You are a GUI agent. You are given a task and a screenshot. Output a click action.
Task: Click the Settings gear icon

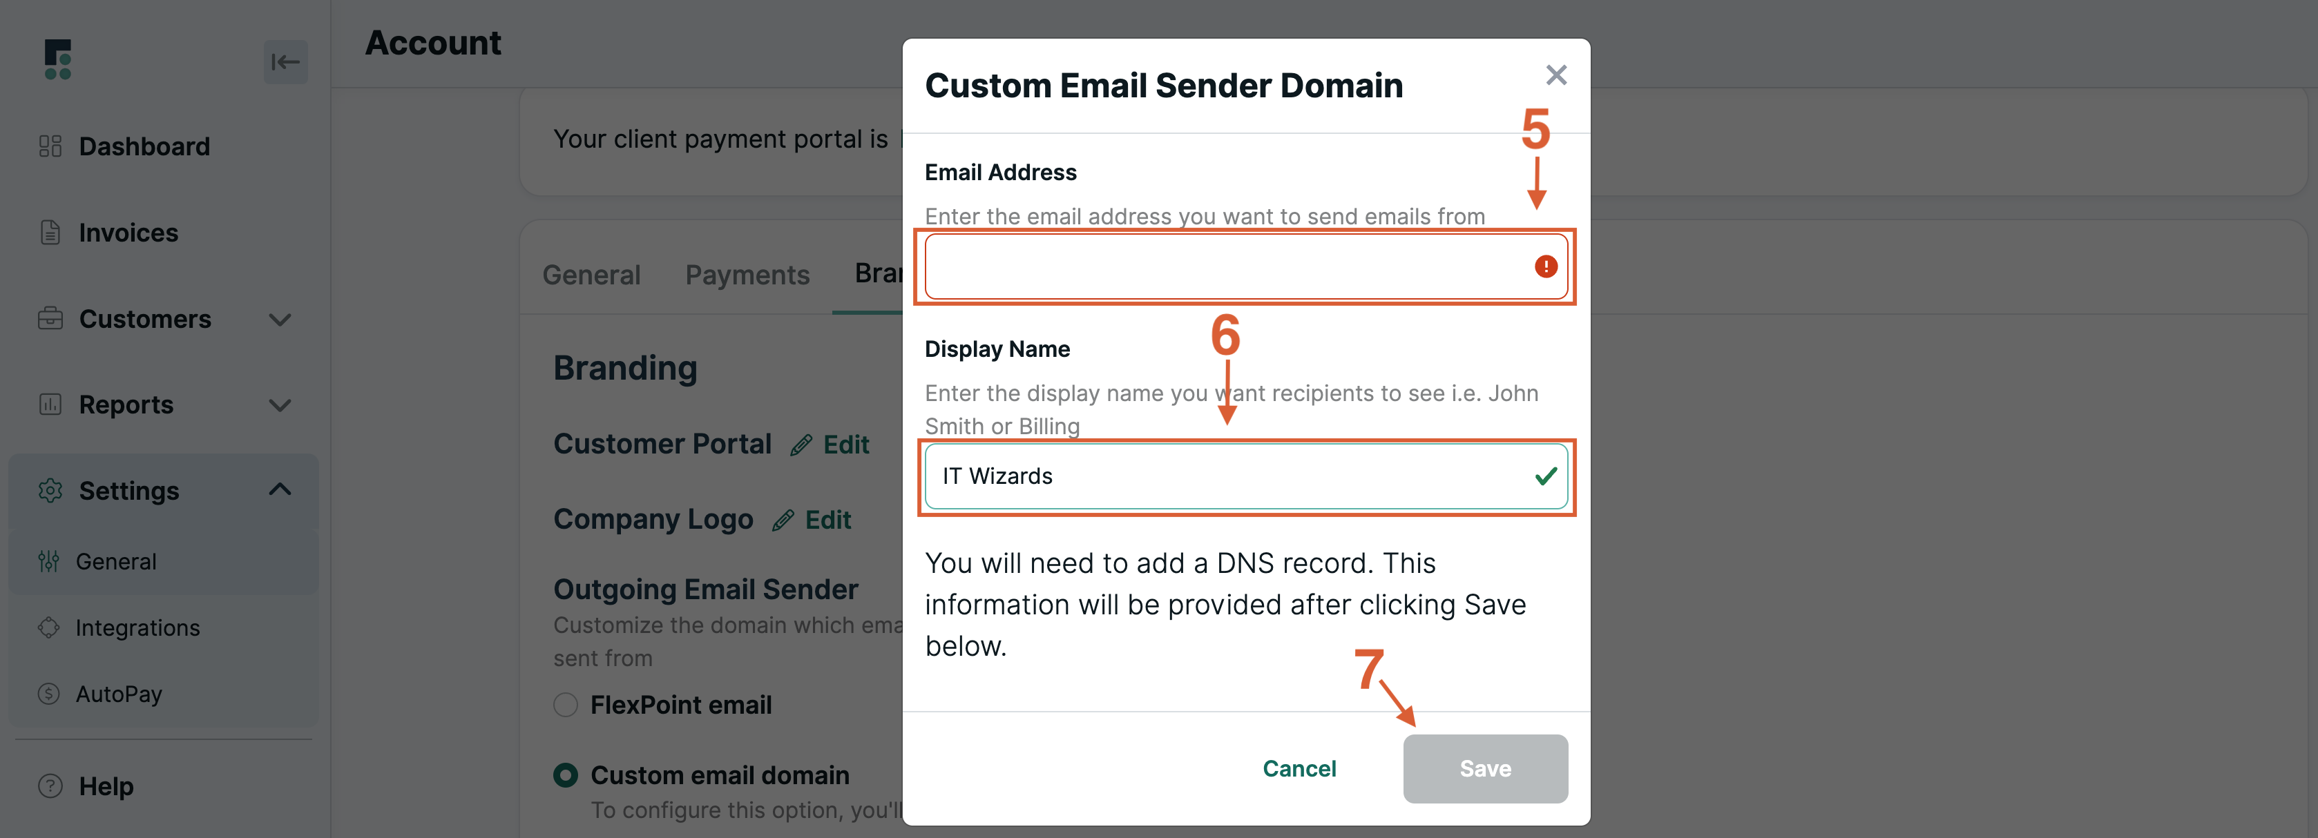point(50,490)
